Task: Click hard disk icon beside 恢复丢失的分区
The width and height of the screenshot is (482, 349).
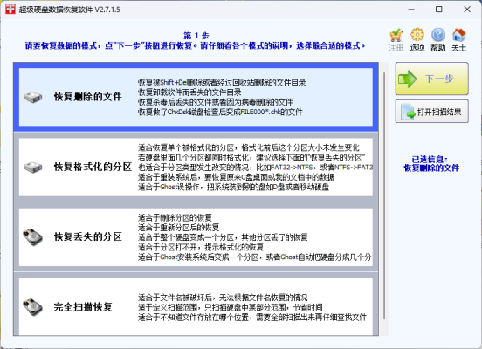Action: pos(33,236)
